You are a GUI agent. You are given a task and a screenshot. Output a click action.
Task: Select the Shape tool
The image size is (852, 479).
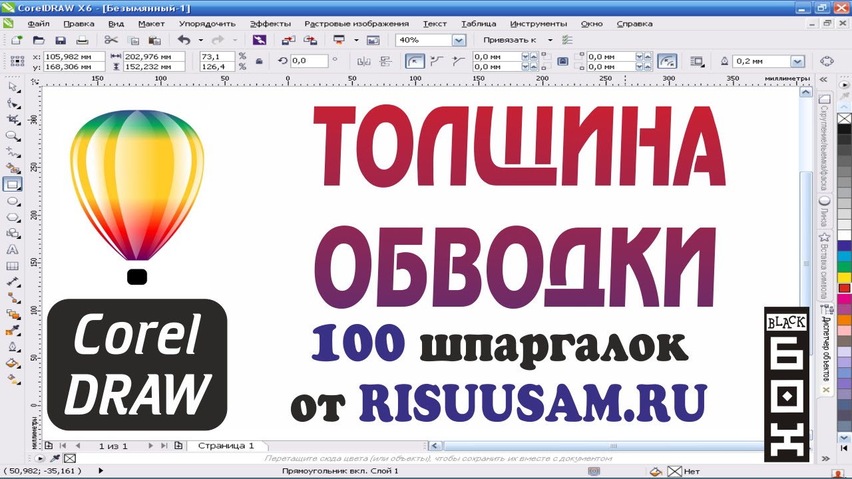[13, 103]
